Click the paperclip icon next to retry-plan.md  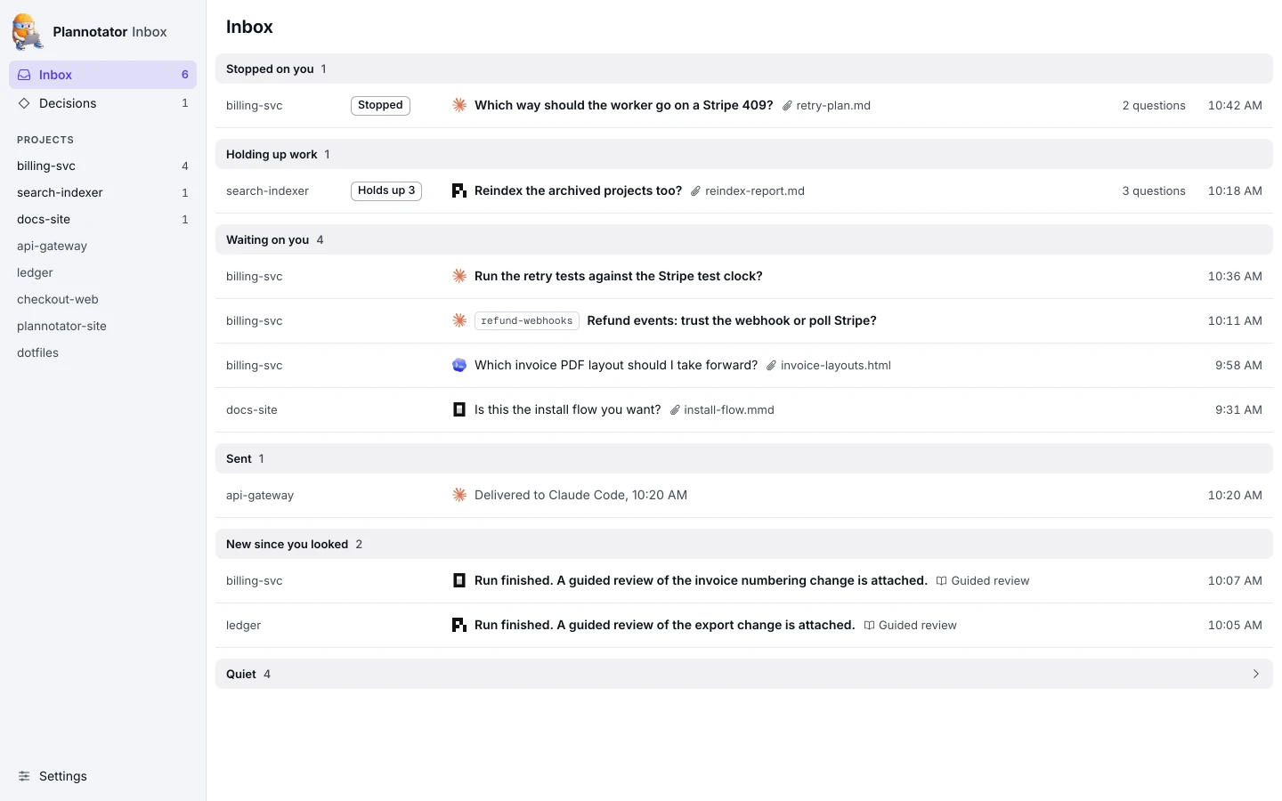click(787, 106)
